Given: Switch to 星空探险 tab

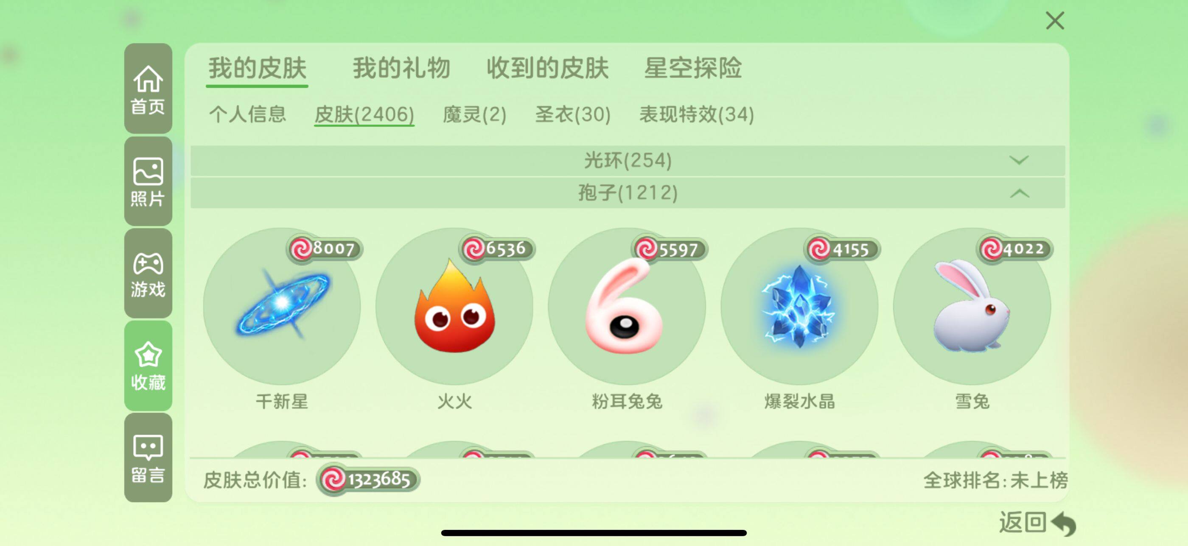Looking at the screenshot, I should tap(693, 68).
